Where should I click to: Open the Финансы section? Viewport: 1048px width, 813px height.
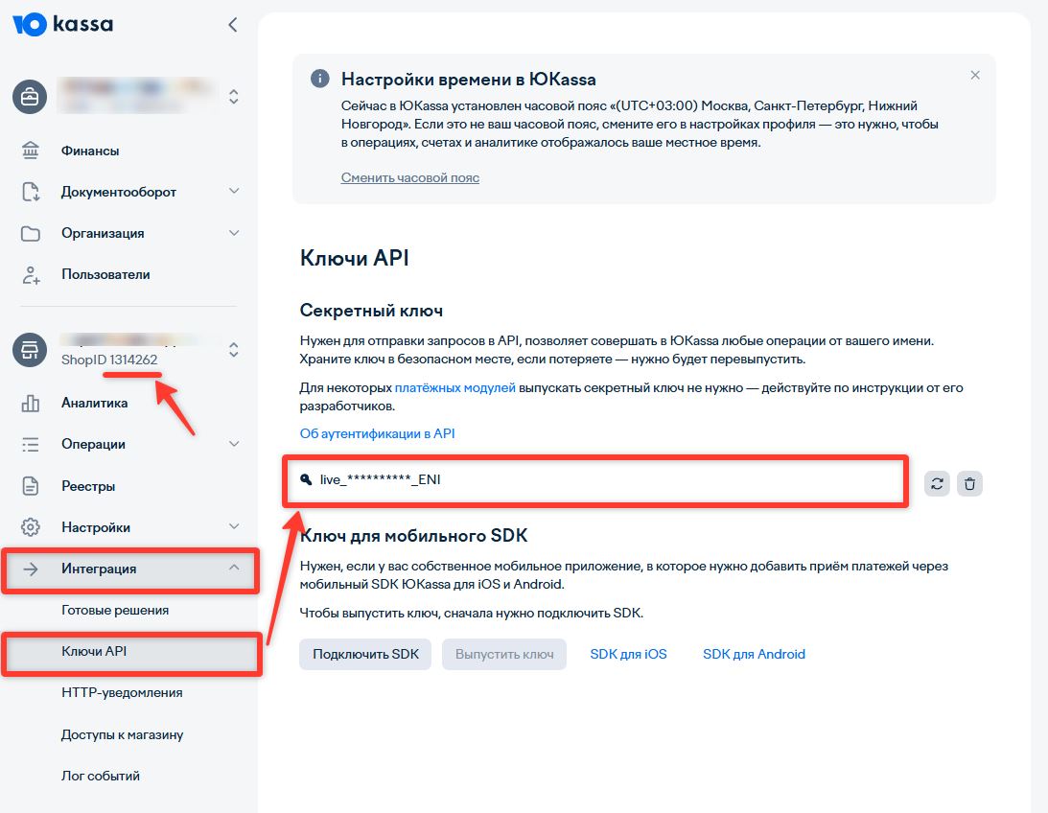[x=90, y=151]
